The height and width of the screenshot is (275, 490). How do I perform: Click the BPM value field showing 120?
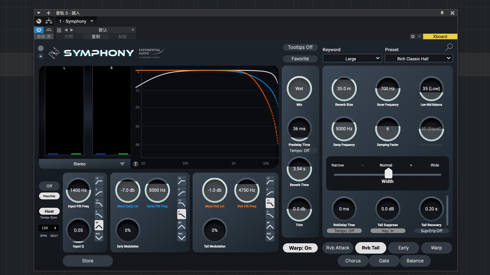pos(45,228)
